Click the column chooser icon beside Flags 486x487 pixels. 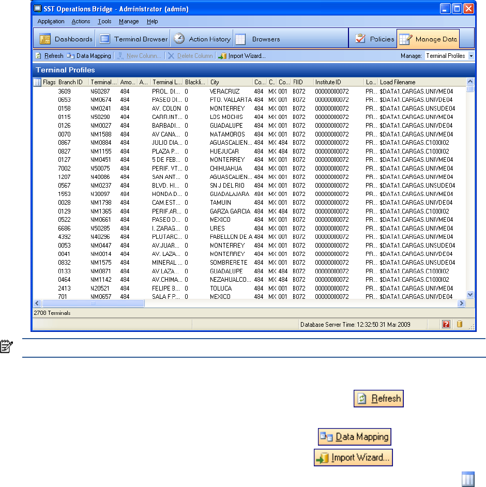click(37, 82)
